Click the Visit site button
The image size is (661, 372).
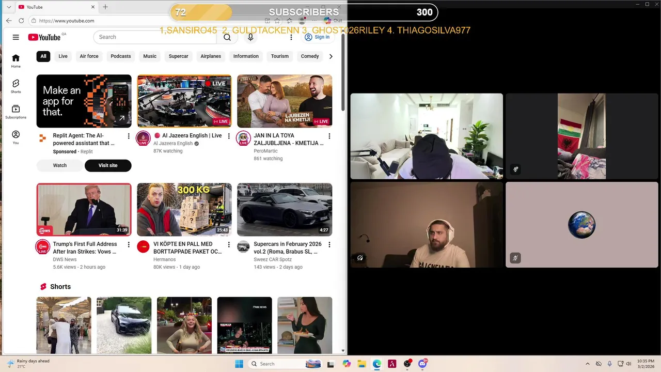[x=108, y=165]
